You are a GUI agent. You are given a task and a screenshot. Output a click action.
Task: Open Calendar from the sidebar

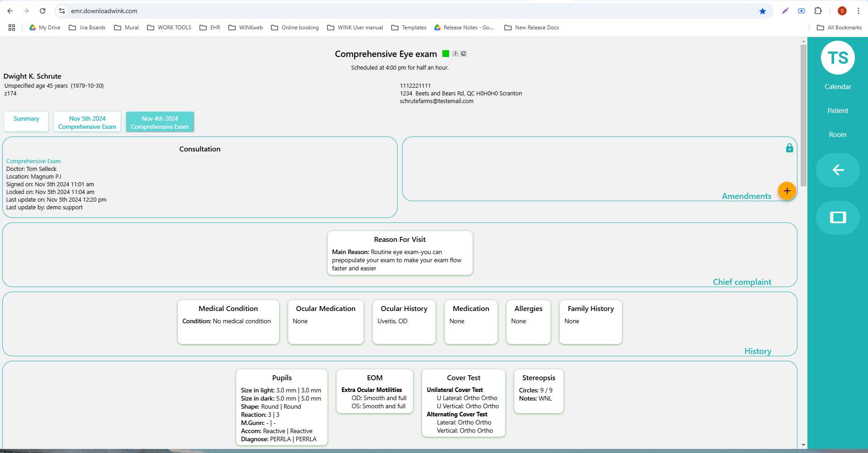[x=838, y=87]
